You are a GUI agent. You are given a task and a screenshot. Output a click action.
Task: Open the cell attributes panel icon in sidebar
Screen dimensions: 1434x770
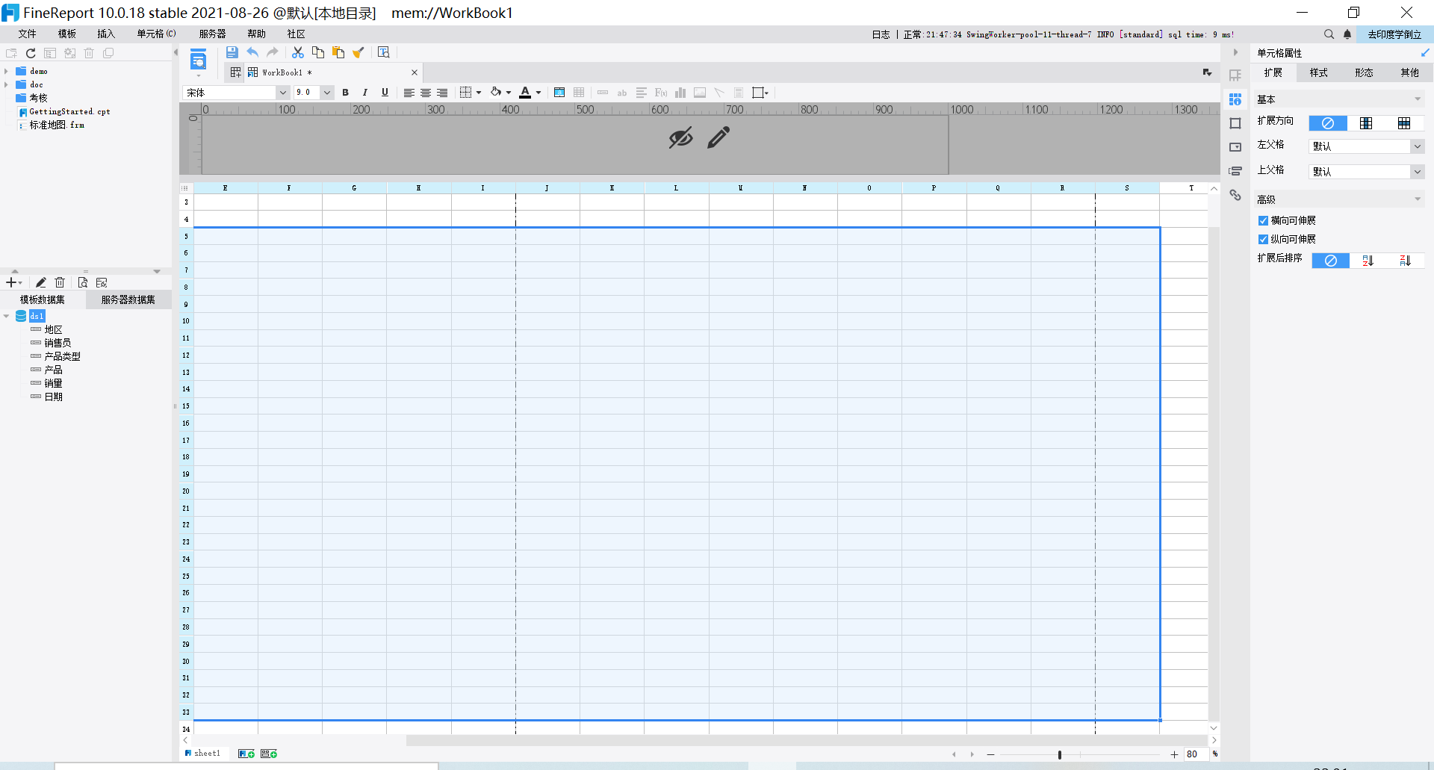[x=1235, y=99]
